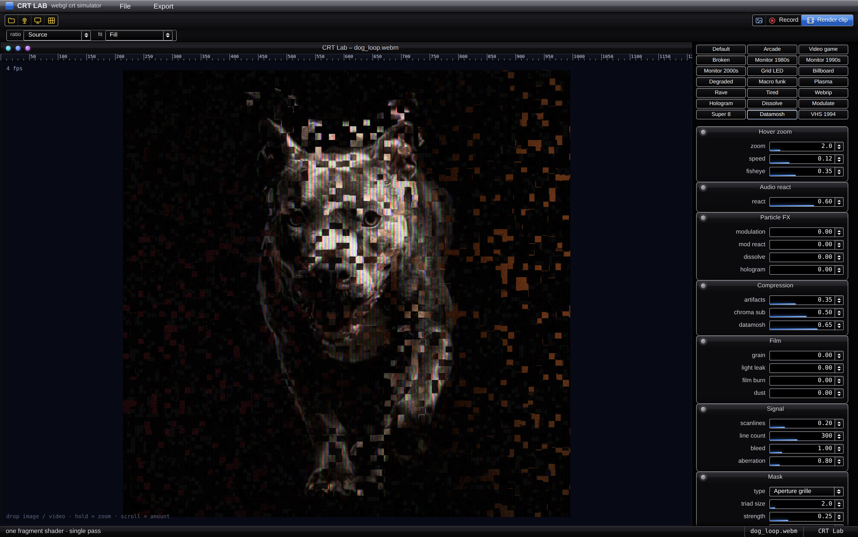Toggle the Compression section
Viewport: 858px width, 537px height.
[703, 286]
